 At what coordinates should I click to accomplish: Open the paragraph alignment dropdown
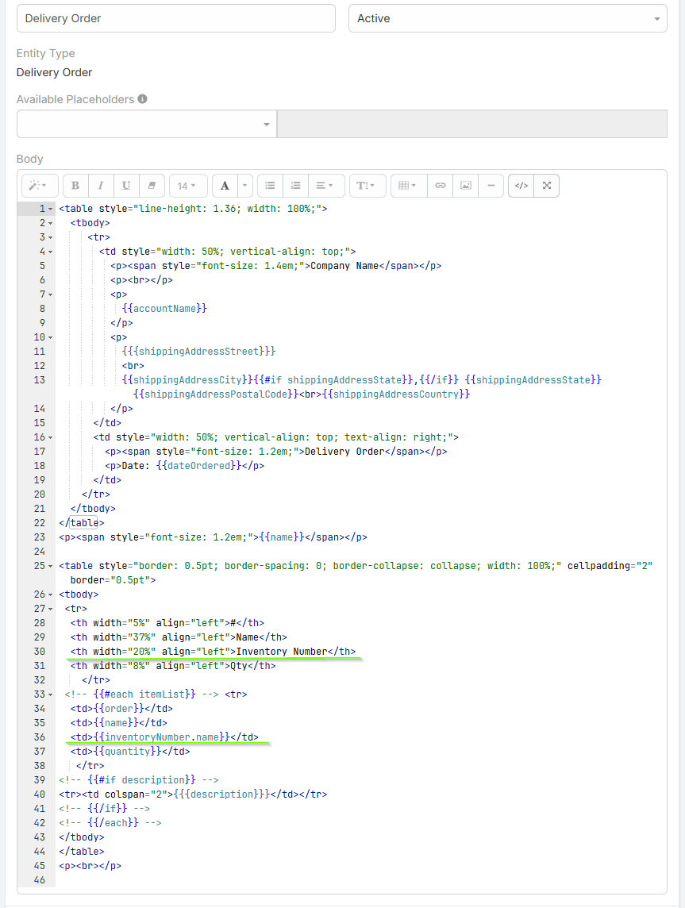click(325, 186)
